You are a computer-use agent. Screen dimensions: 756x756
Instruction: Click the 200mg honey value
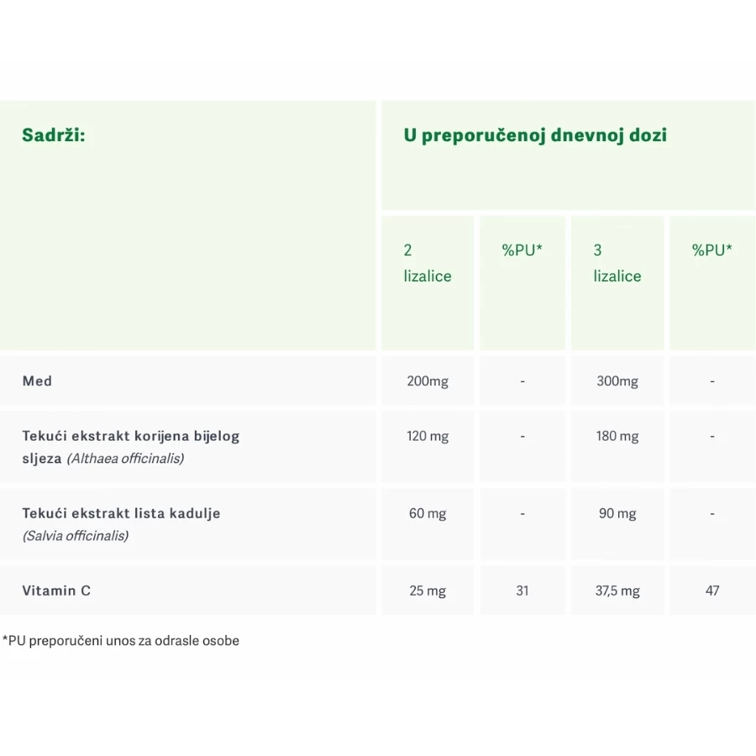click(x=428, y=381)
